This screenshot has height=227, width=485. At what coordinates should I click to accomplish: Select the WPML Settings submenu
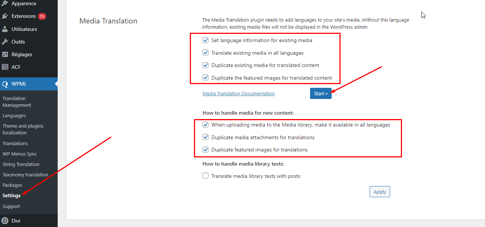[12, 195]
